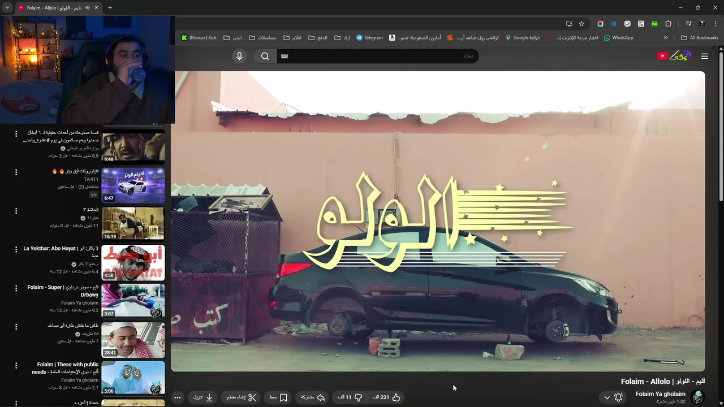Open the La Yekthar: Abo Hayat thumbnail

coord(133,262)
